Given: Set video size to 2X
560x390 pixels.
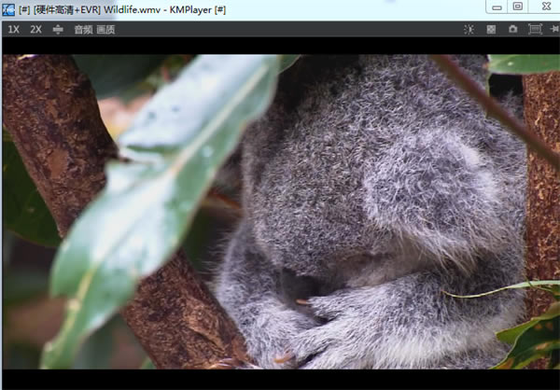Looking at the screenshot, I should click(35, 29).
